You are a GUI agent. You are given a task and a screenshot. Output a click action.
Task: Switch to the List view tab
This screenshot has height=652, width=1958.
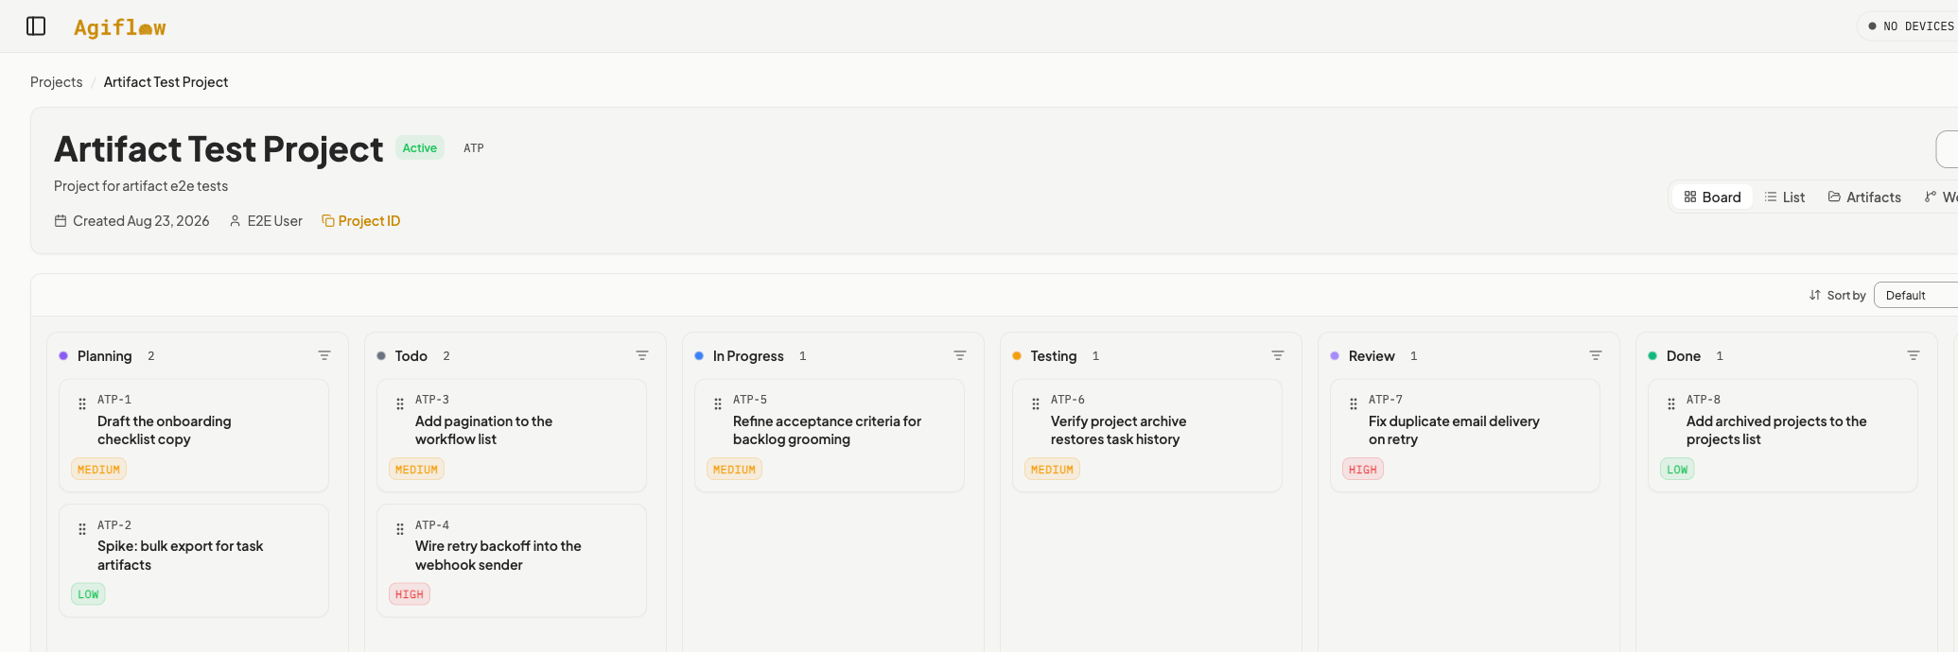tap(1784, 197)
